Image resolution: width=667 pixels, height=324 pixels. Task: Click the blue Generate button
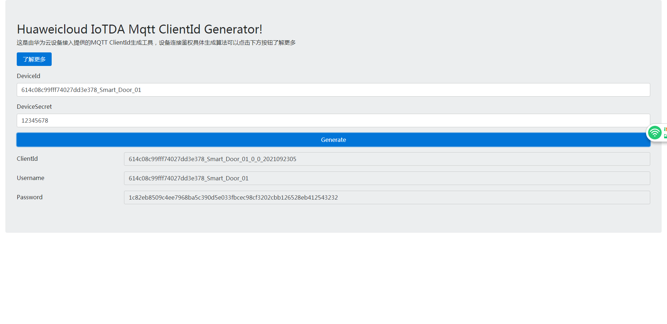tap(333, 140)
